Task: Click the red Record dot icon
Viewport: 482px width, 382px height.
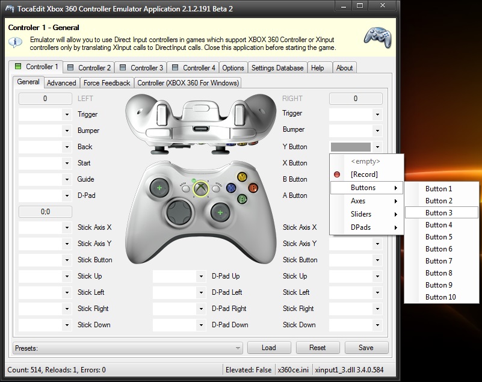Action: pyautogui.click(x=337, y=174)
